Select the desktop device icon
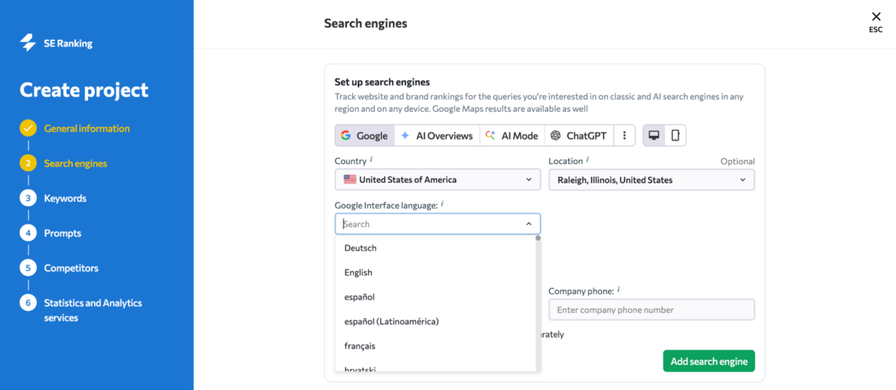896x390 pixels. pyautogui.click(x=654, y=136)
